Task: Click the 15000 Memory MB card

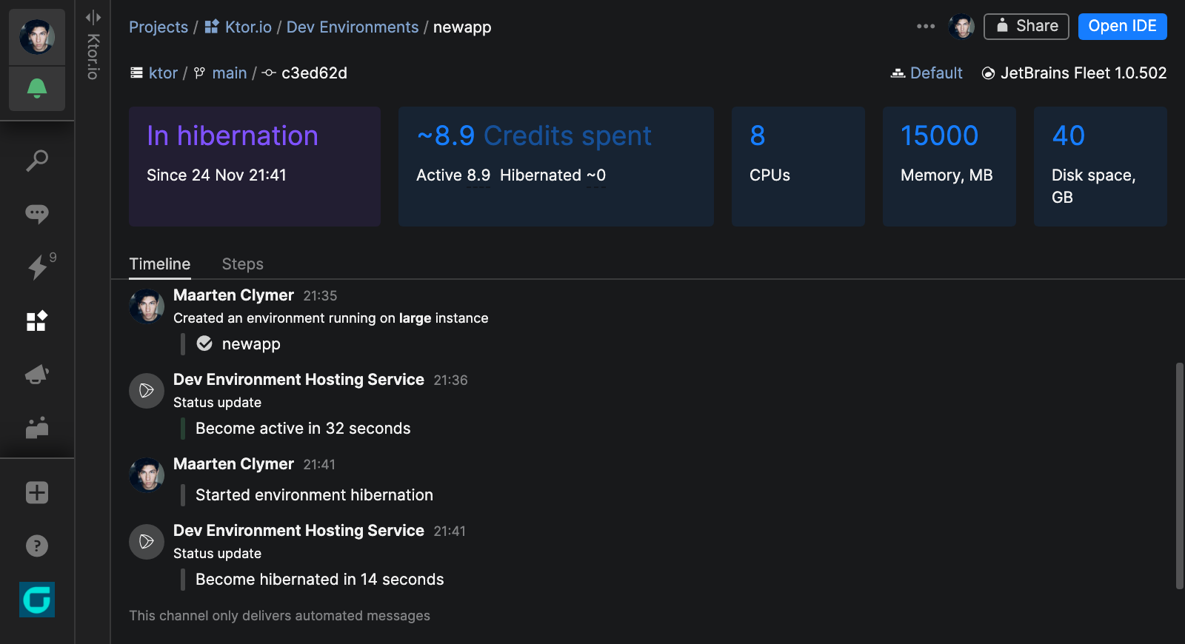Action: tap(949, 167)
